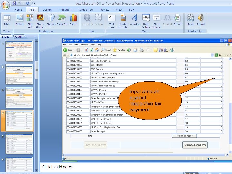Click the slide pane scroll up arrow
This screenshot has height=174, width=232.
pos(36,41)
